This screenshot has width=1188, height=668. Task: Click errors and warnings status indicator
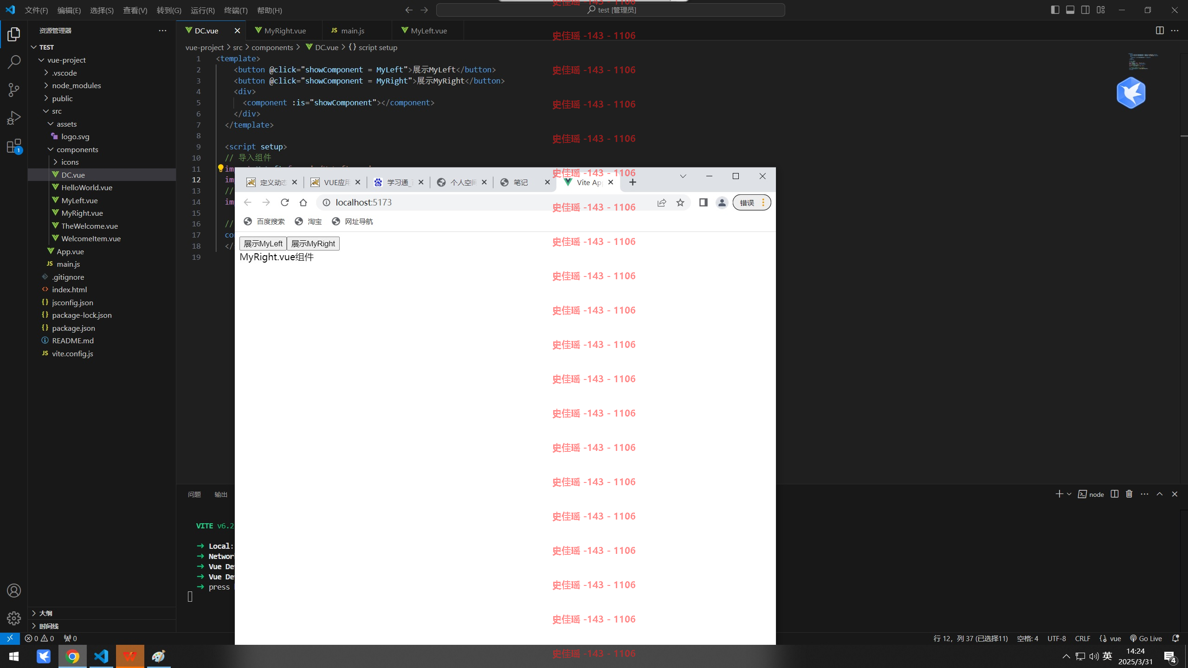(39, 638)
